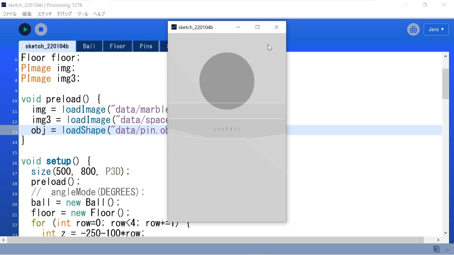Open the デバッグ menu
Image resolution: width=454 pixels, height=255 pixels.
[63, 14]
